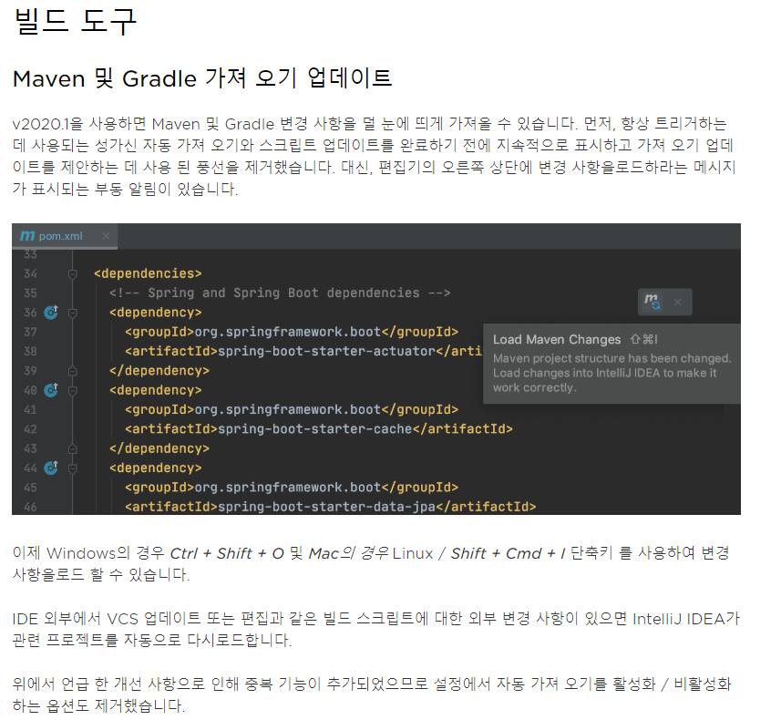The height and width of the screenshot is (720, 781).
Task: Click spring-boot-starter-data-jpa artifactId line
Action: click(x=331, y=506)
